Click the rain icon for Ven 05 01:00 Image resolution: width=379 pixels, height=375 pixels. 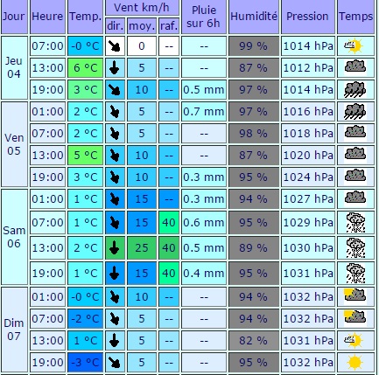355,111
